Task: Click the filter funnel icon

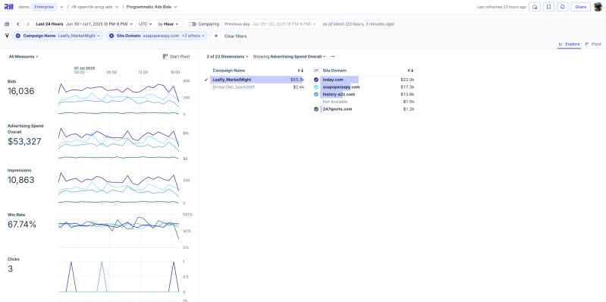Action: click(7, 36)
